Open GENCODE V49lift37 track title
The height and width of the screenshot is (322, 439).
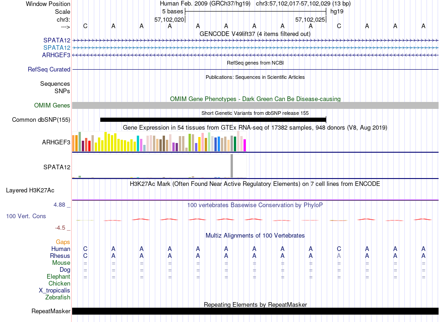255,34
